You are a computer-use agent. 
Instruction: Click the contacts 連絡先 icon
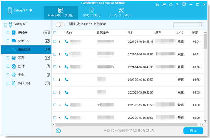pos(14,33)
